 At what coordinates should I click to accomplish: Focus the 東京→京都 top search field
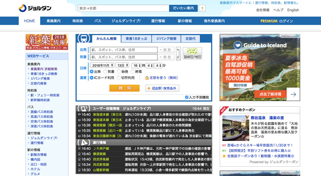(x=124, y=8)
